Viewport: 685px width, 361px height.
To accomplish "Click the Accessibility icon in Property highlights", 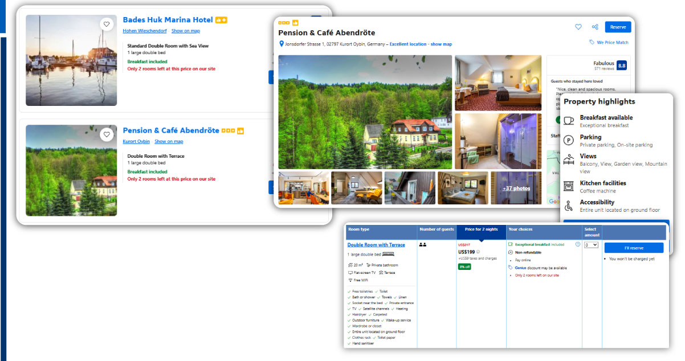I will point(568,205).
